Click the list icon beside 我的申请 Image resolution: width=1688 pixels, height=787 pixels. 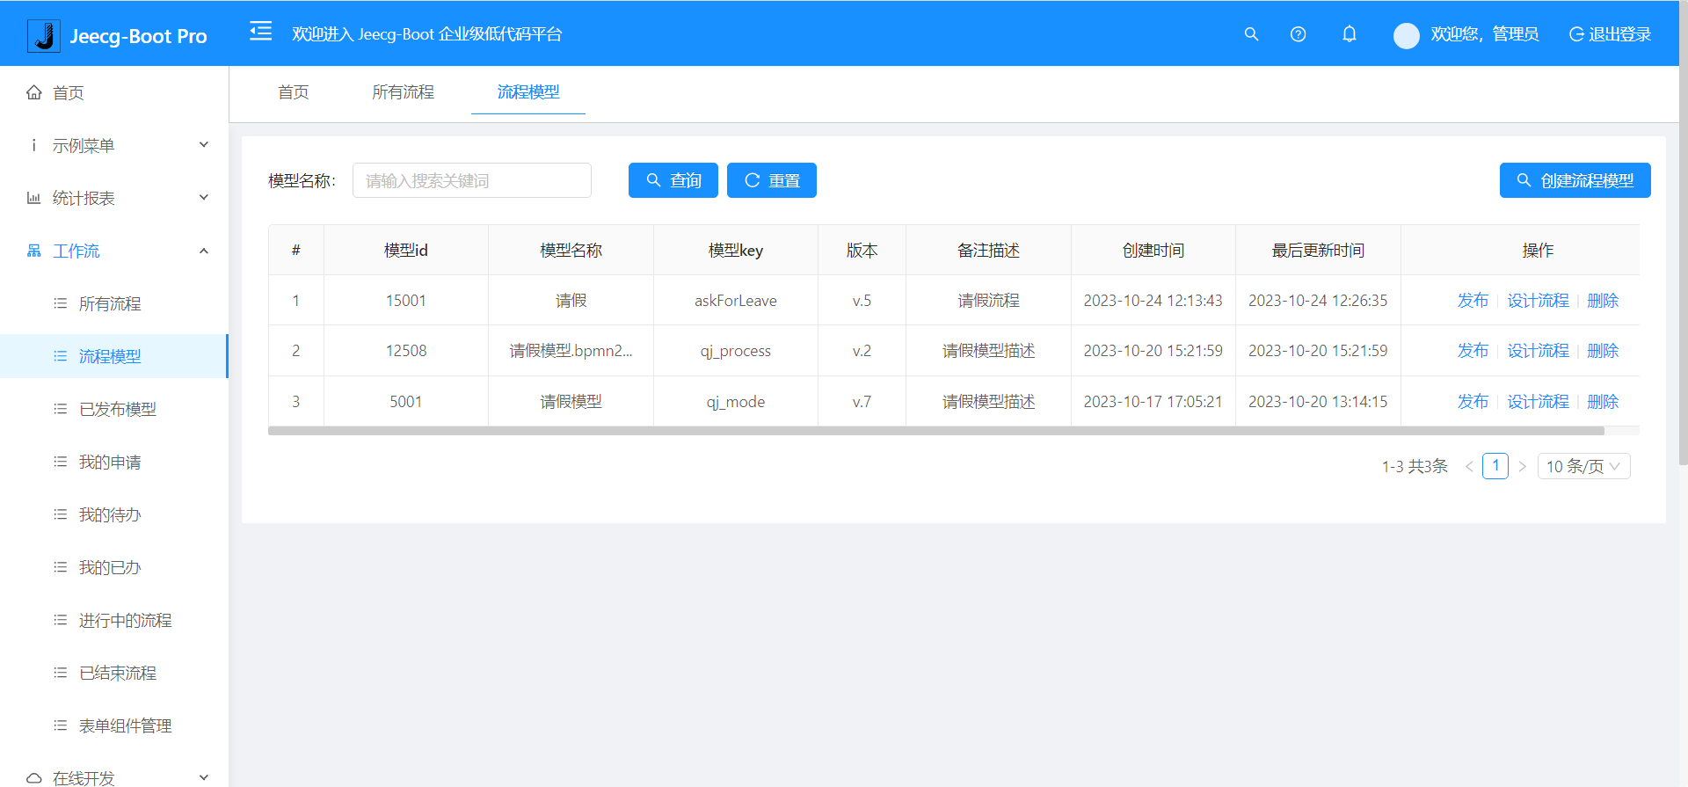[61, 462]
